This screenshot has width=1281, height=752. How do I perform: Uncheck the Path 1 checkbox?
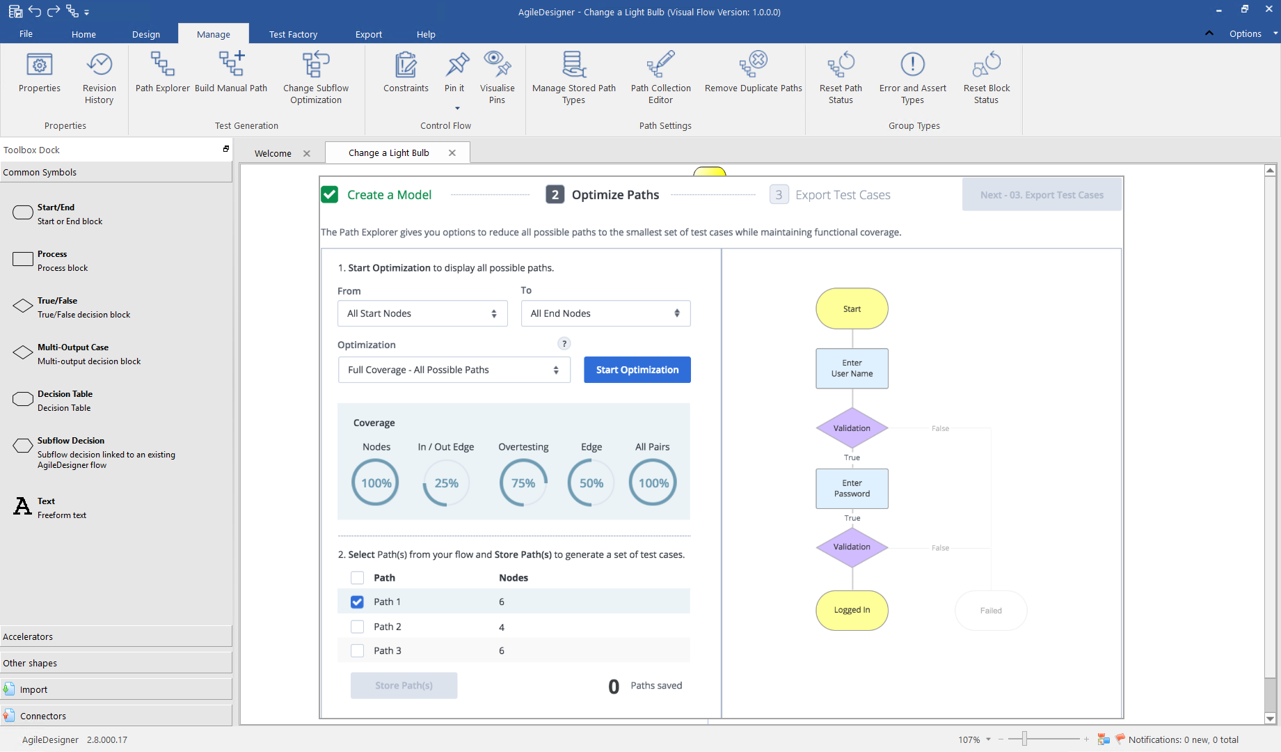click(x=357, y=602)
